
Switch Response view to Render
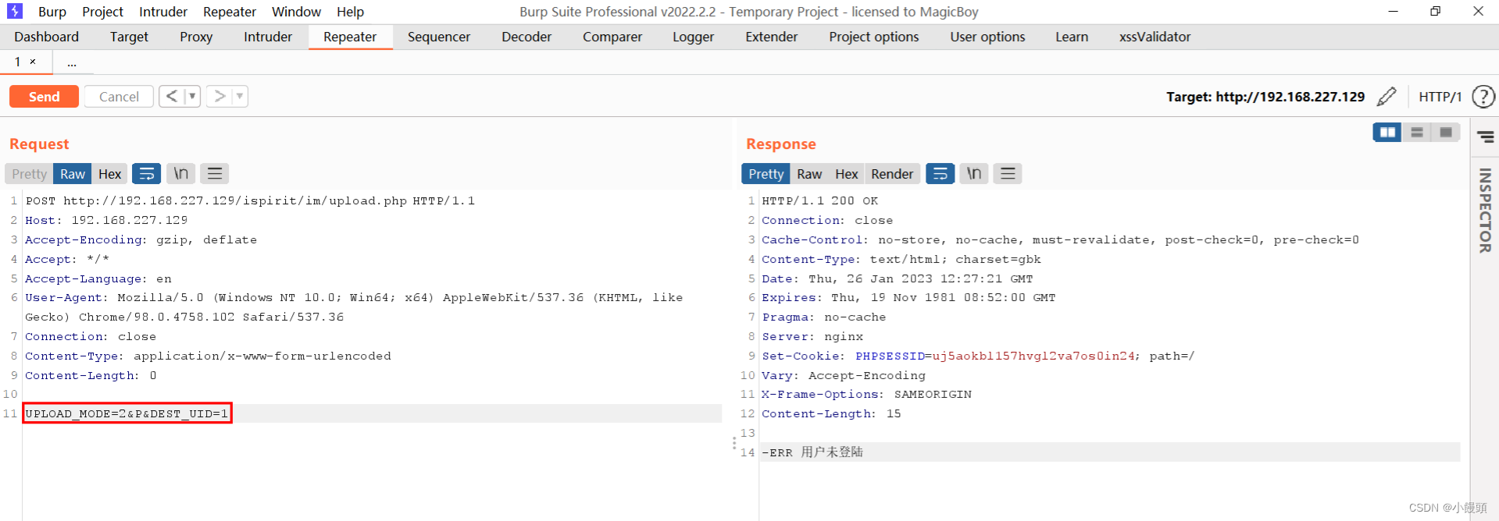[892, 174]
